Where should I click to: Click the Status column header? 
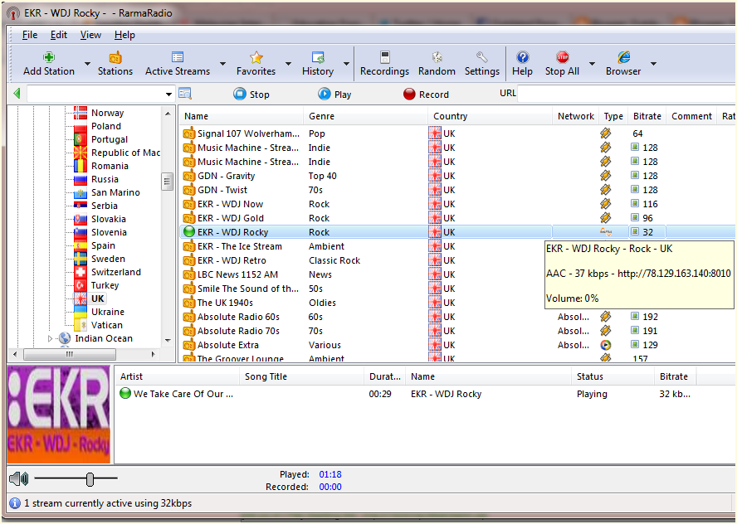tap(613, 376)
